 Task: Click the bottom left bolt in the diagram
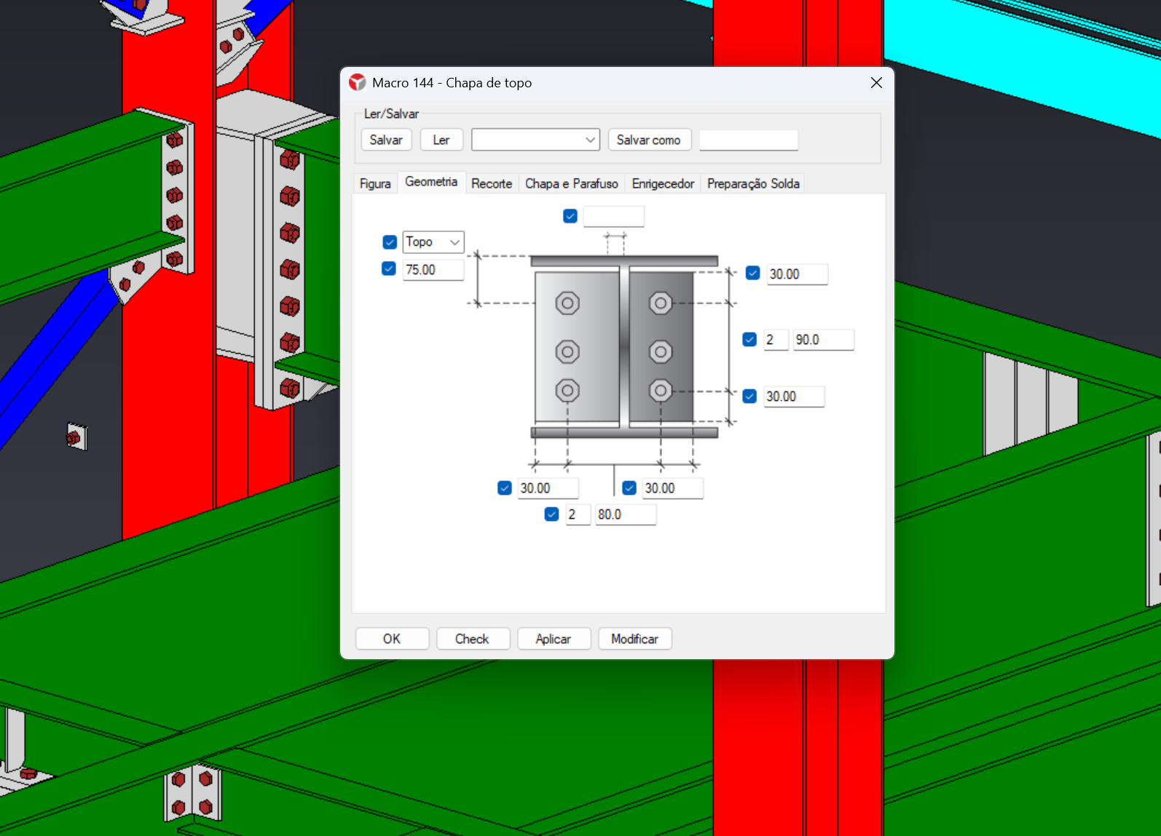567,391
